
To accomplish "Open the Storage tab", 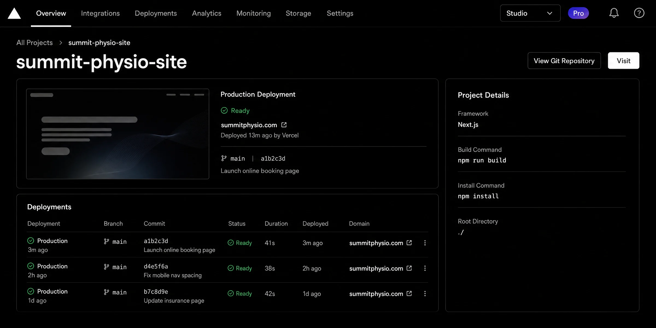I will (298, 13).
